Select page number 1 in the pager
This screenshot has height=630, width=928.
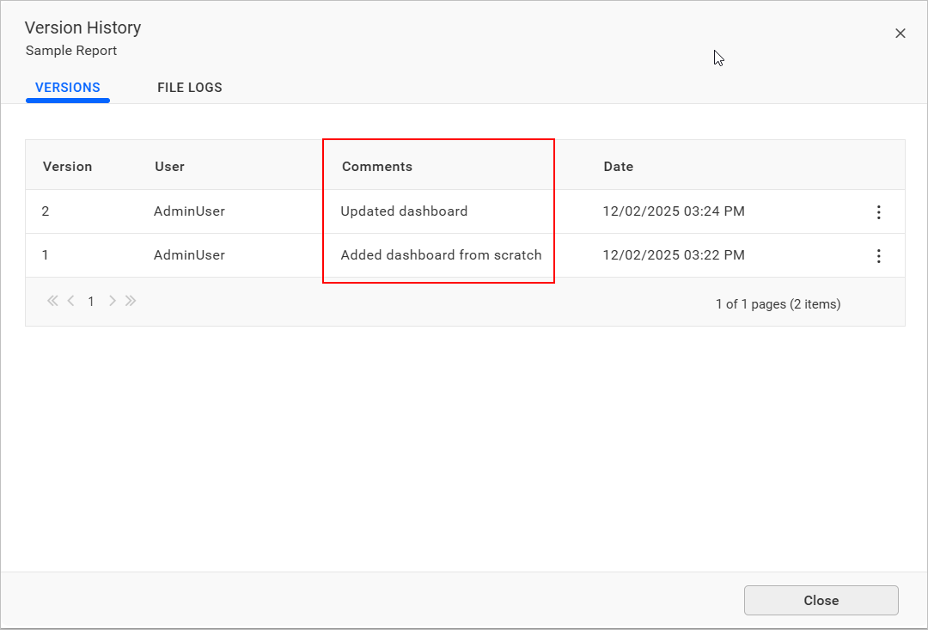[91, 302]
